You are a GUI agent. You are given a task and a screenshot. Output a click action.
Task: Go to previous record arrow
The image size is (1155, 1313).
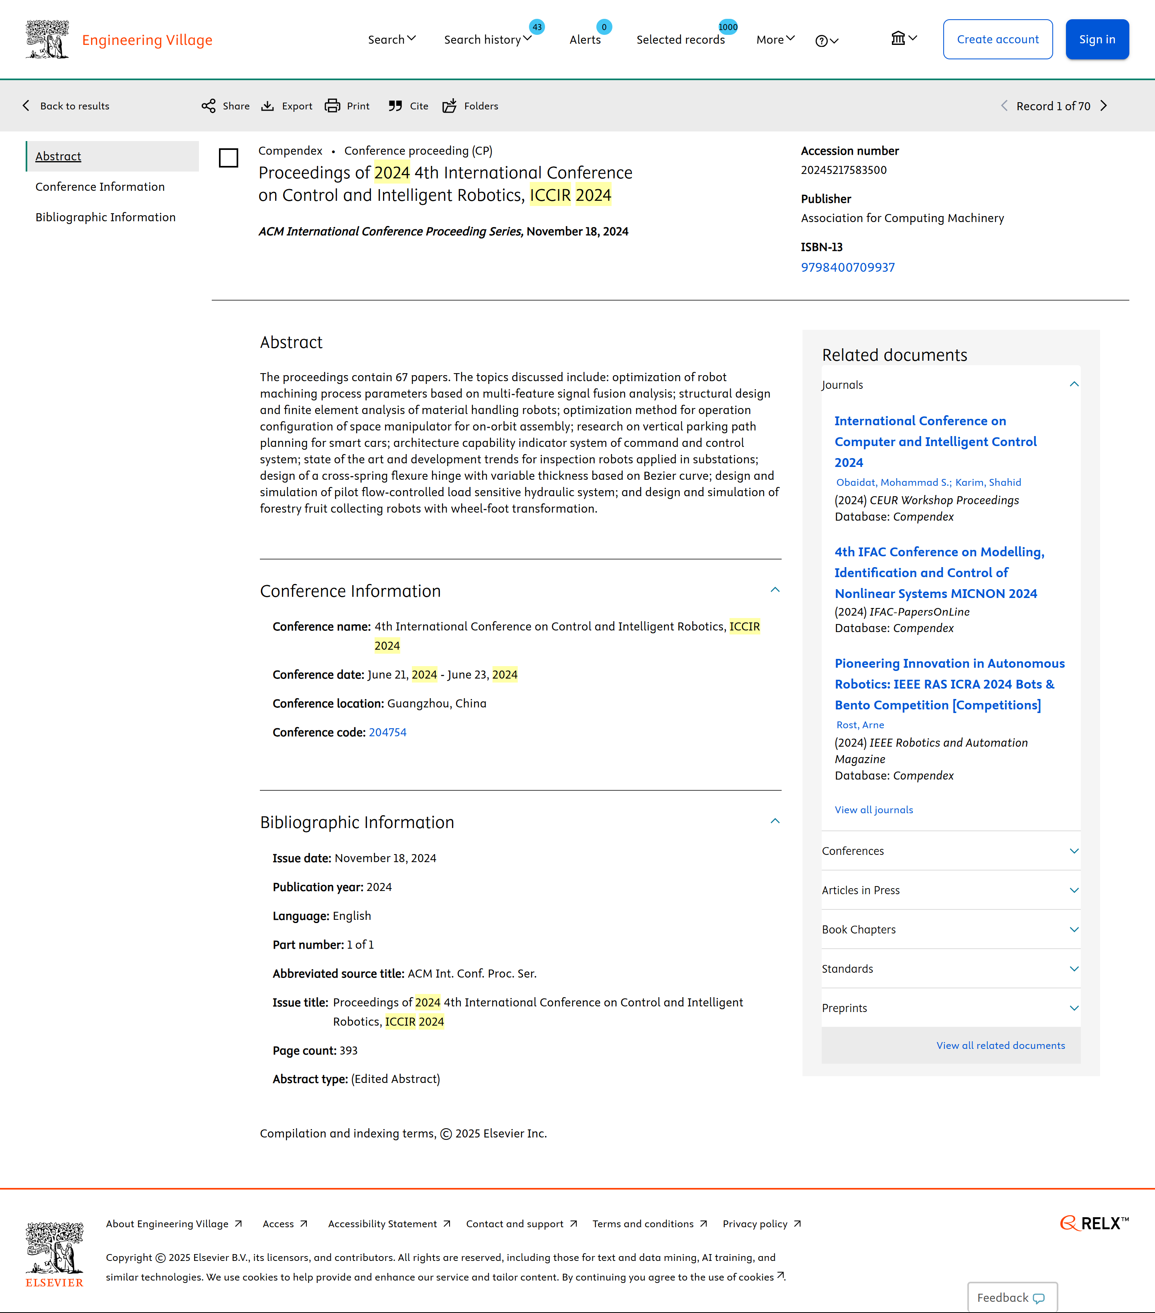(1004, 106)
